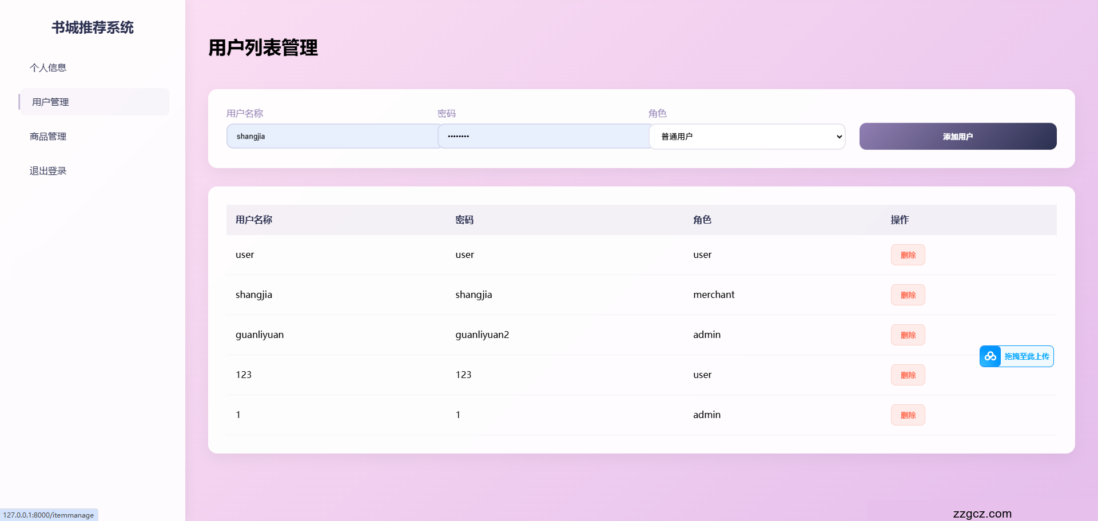Delete the guanliyuan admin row
This screenshot has width=1098, height=521.
[908, 335]
